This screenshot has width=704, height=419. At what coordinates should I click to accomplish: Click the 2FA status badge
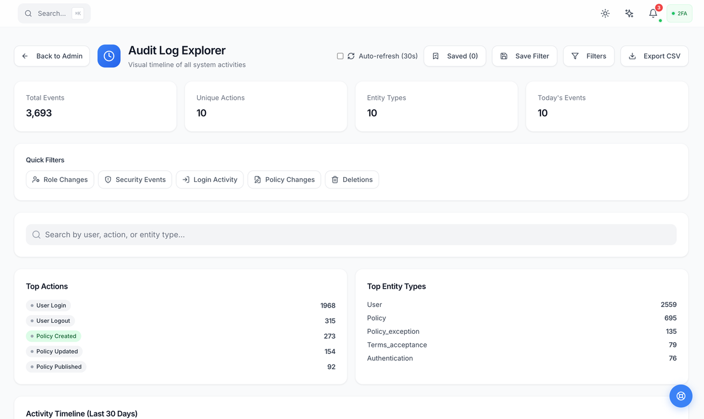(x=679, y=13)
